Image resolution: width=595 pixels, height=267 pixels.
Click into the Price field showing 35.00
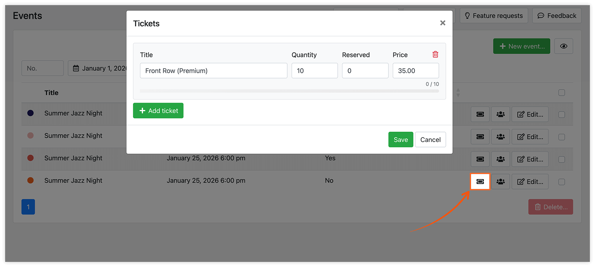click(x=416, y=71)
